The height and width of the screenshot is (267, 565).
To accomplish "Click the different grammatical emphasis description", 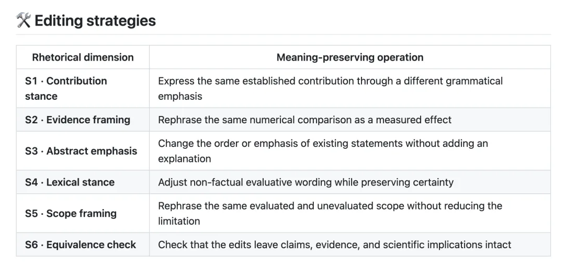I will (x=331, y=88).
